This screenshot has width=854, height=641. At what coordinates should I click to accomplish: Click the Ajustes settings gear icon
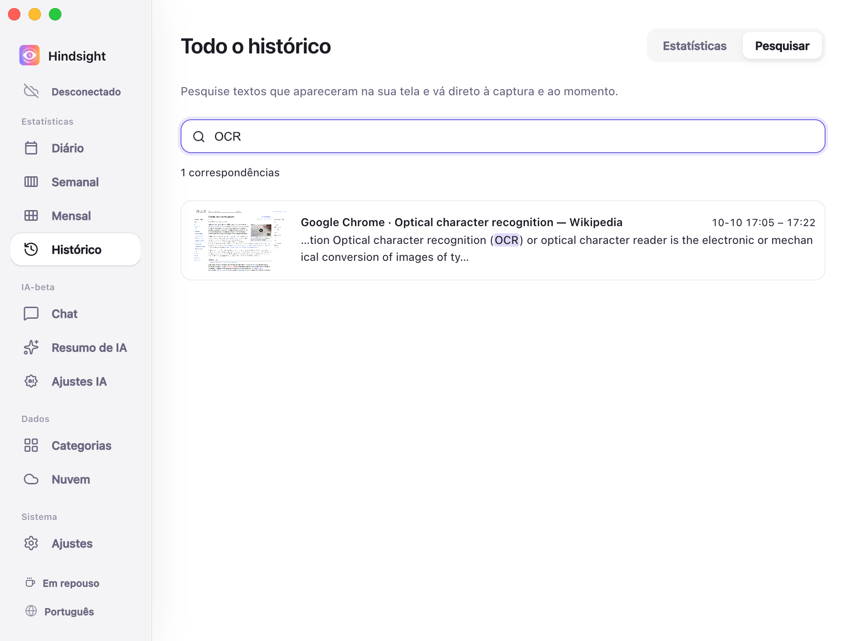[x=31, y=543]
